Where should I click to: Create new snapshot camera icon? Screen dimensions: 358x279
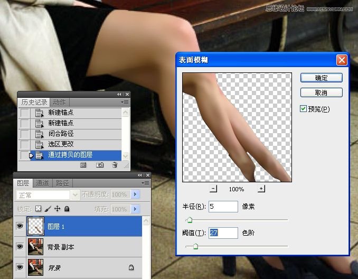pos(100,165)
